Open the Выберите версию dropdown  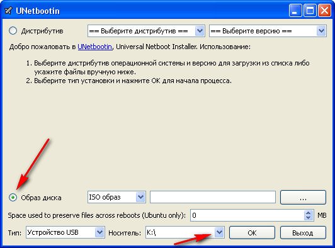coord(268,31)
